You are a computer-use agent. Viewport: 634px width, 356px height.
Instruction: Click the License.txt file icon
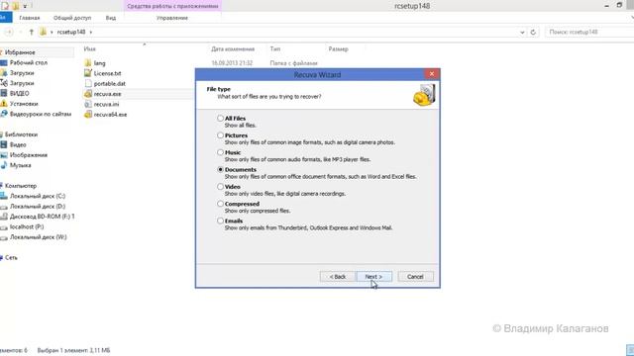[x=88, y=73]
